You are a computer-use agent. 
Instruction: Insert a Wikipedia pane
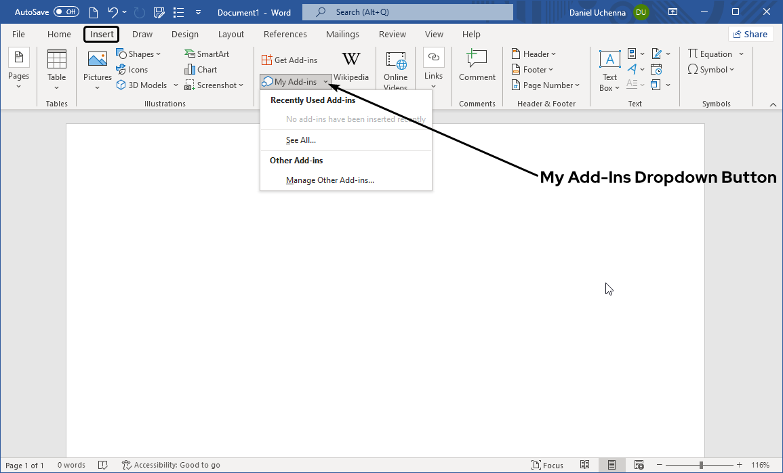click(351, 66)
